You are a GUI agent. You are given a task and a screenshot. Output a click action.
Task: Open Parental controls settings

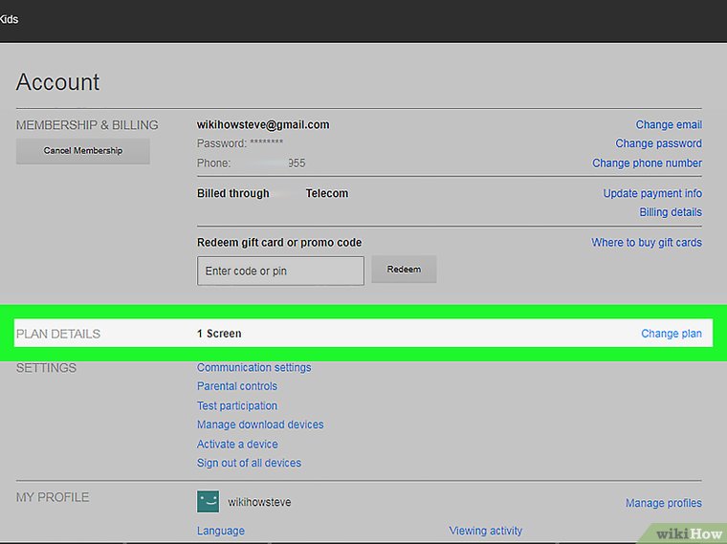pos(237,386)
